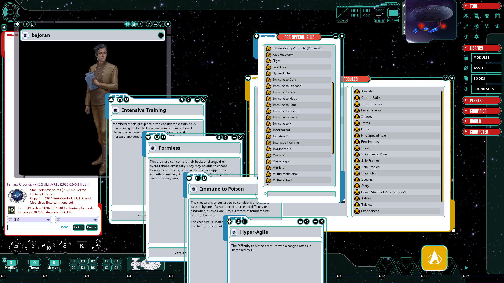The height and width of the screenshot is (283, 504).
Task: Click the Focus button in chat
Action: coord(91,227)
